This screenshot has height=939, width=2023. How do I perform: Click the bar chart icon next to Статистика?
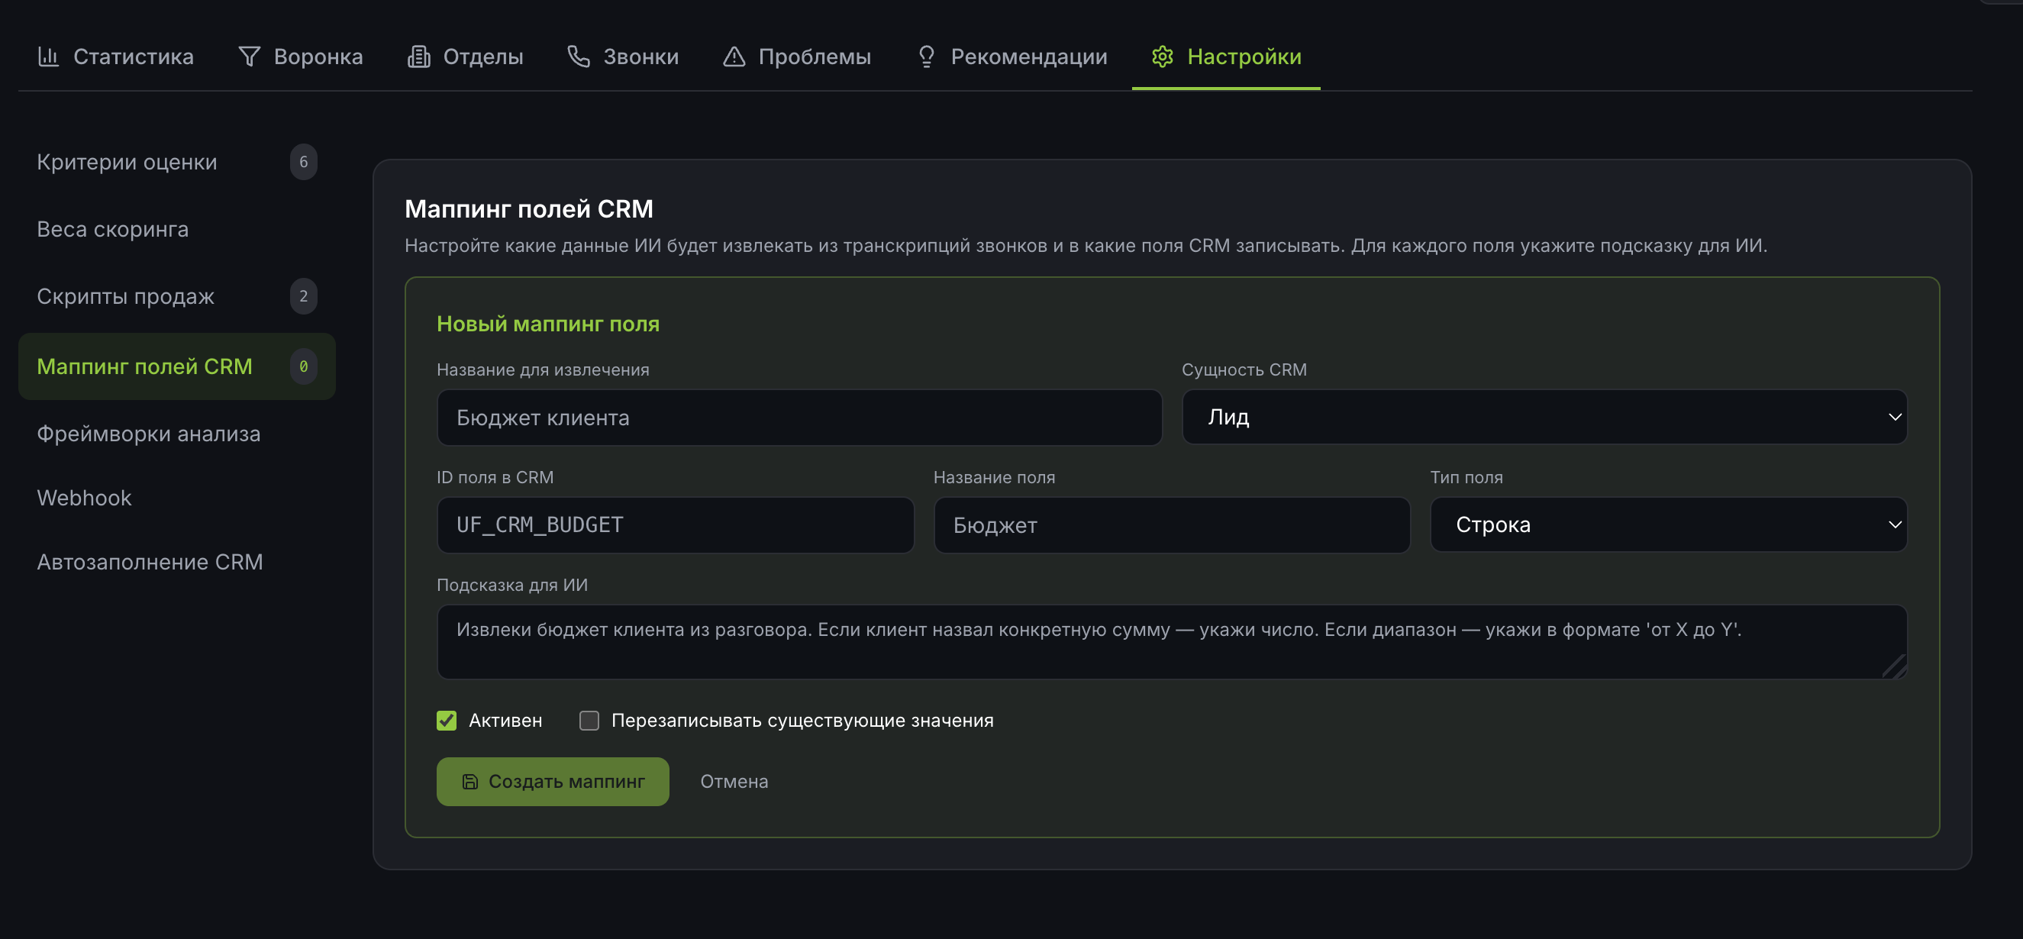tap(49, 56)
